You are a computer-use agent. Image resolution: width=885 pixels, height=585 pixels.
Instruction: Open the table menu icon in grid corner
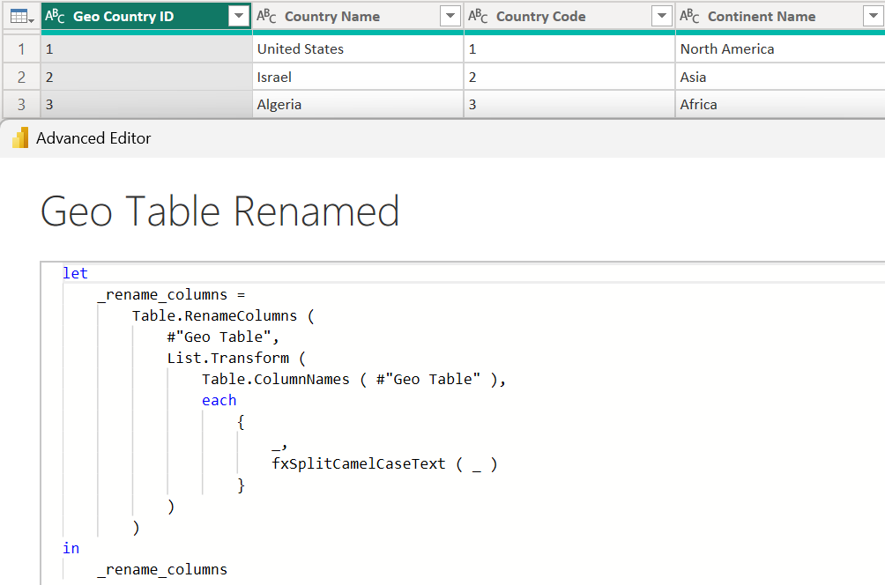click(21, 16)
